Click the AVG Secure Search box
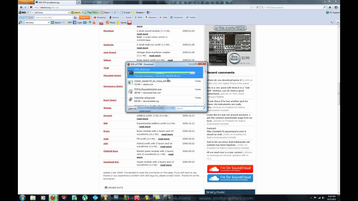This screenshot has width=358, height=201. (x=294, y=8)
